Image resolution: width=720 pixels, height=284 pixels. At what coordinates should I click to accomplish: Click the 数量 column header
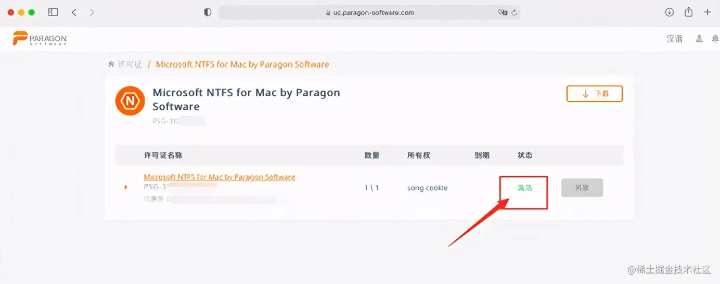tap(372, 156)
